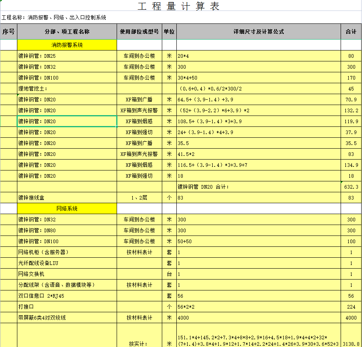Image resolution: width=362 pixels, height=347 pixels.
Task: Select the 详细尺寸及计算公式 header cell
Action: [258, 32]
